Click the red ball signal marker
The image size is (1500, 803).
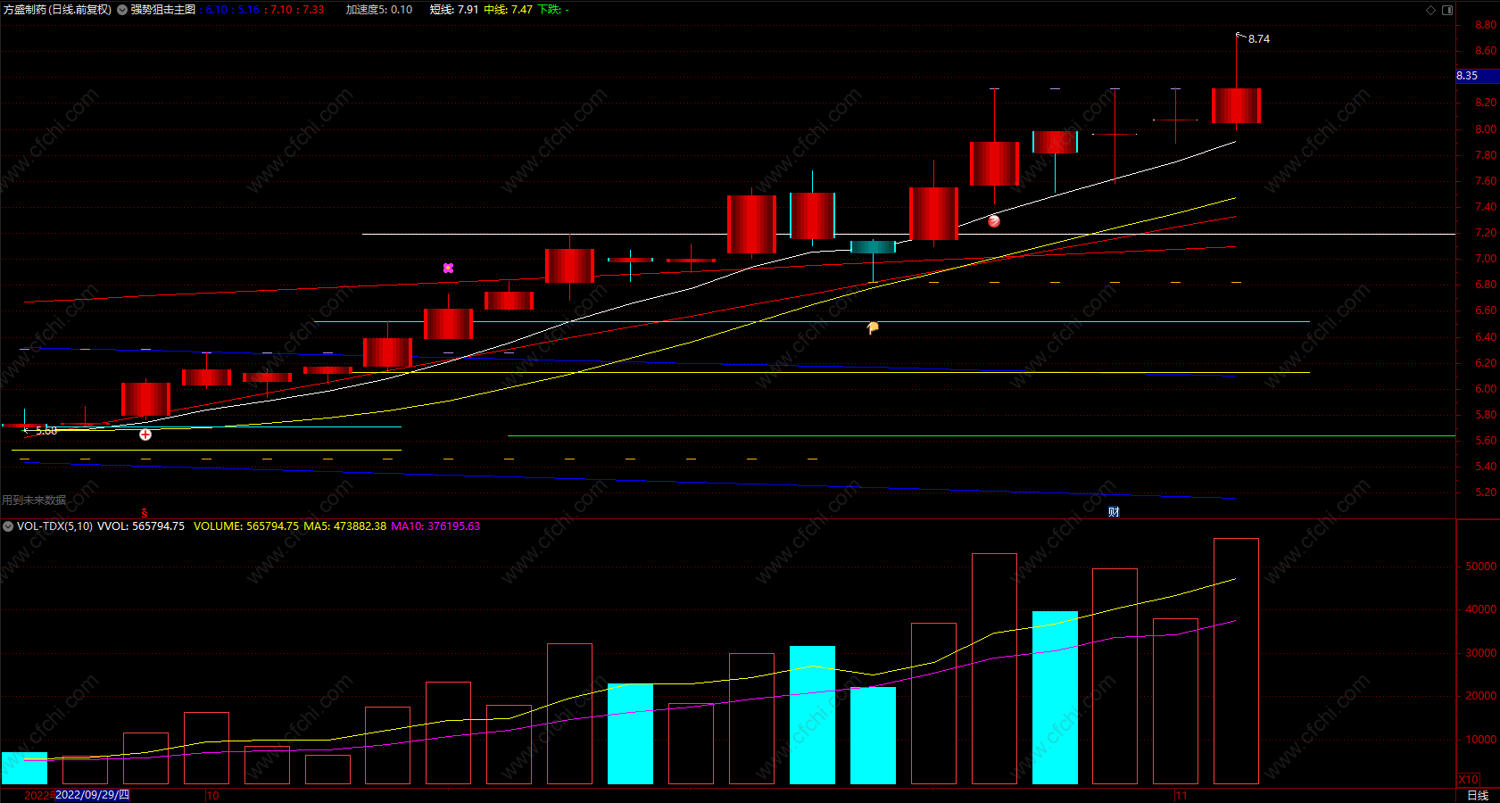pyautogui.click(x=994, y=221)
